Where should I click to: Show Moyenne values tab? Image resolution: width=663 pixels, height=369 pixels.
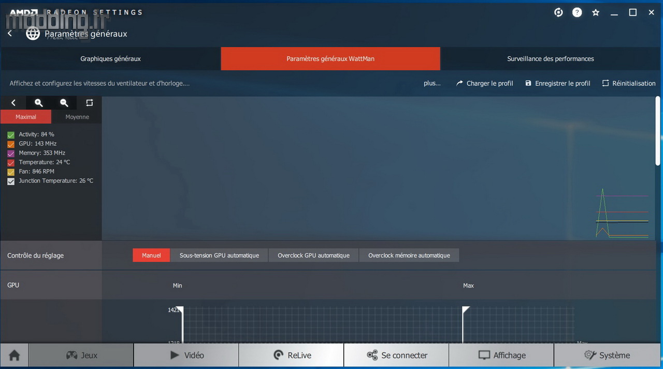coord(77,117)
